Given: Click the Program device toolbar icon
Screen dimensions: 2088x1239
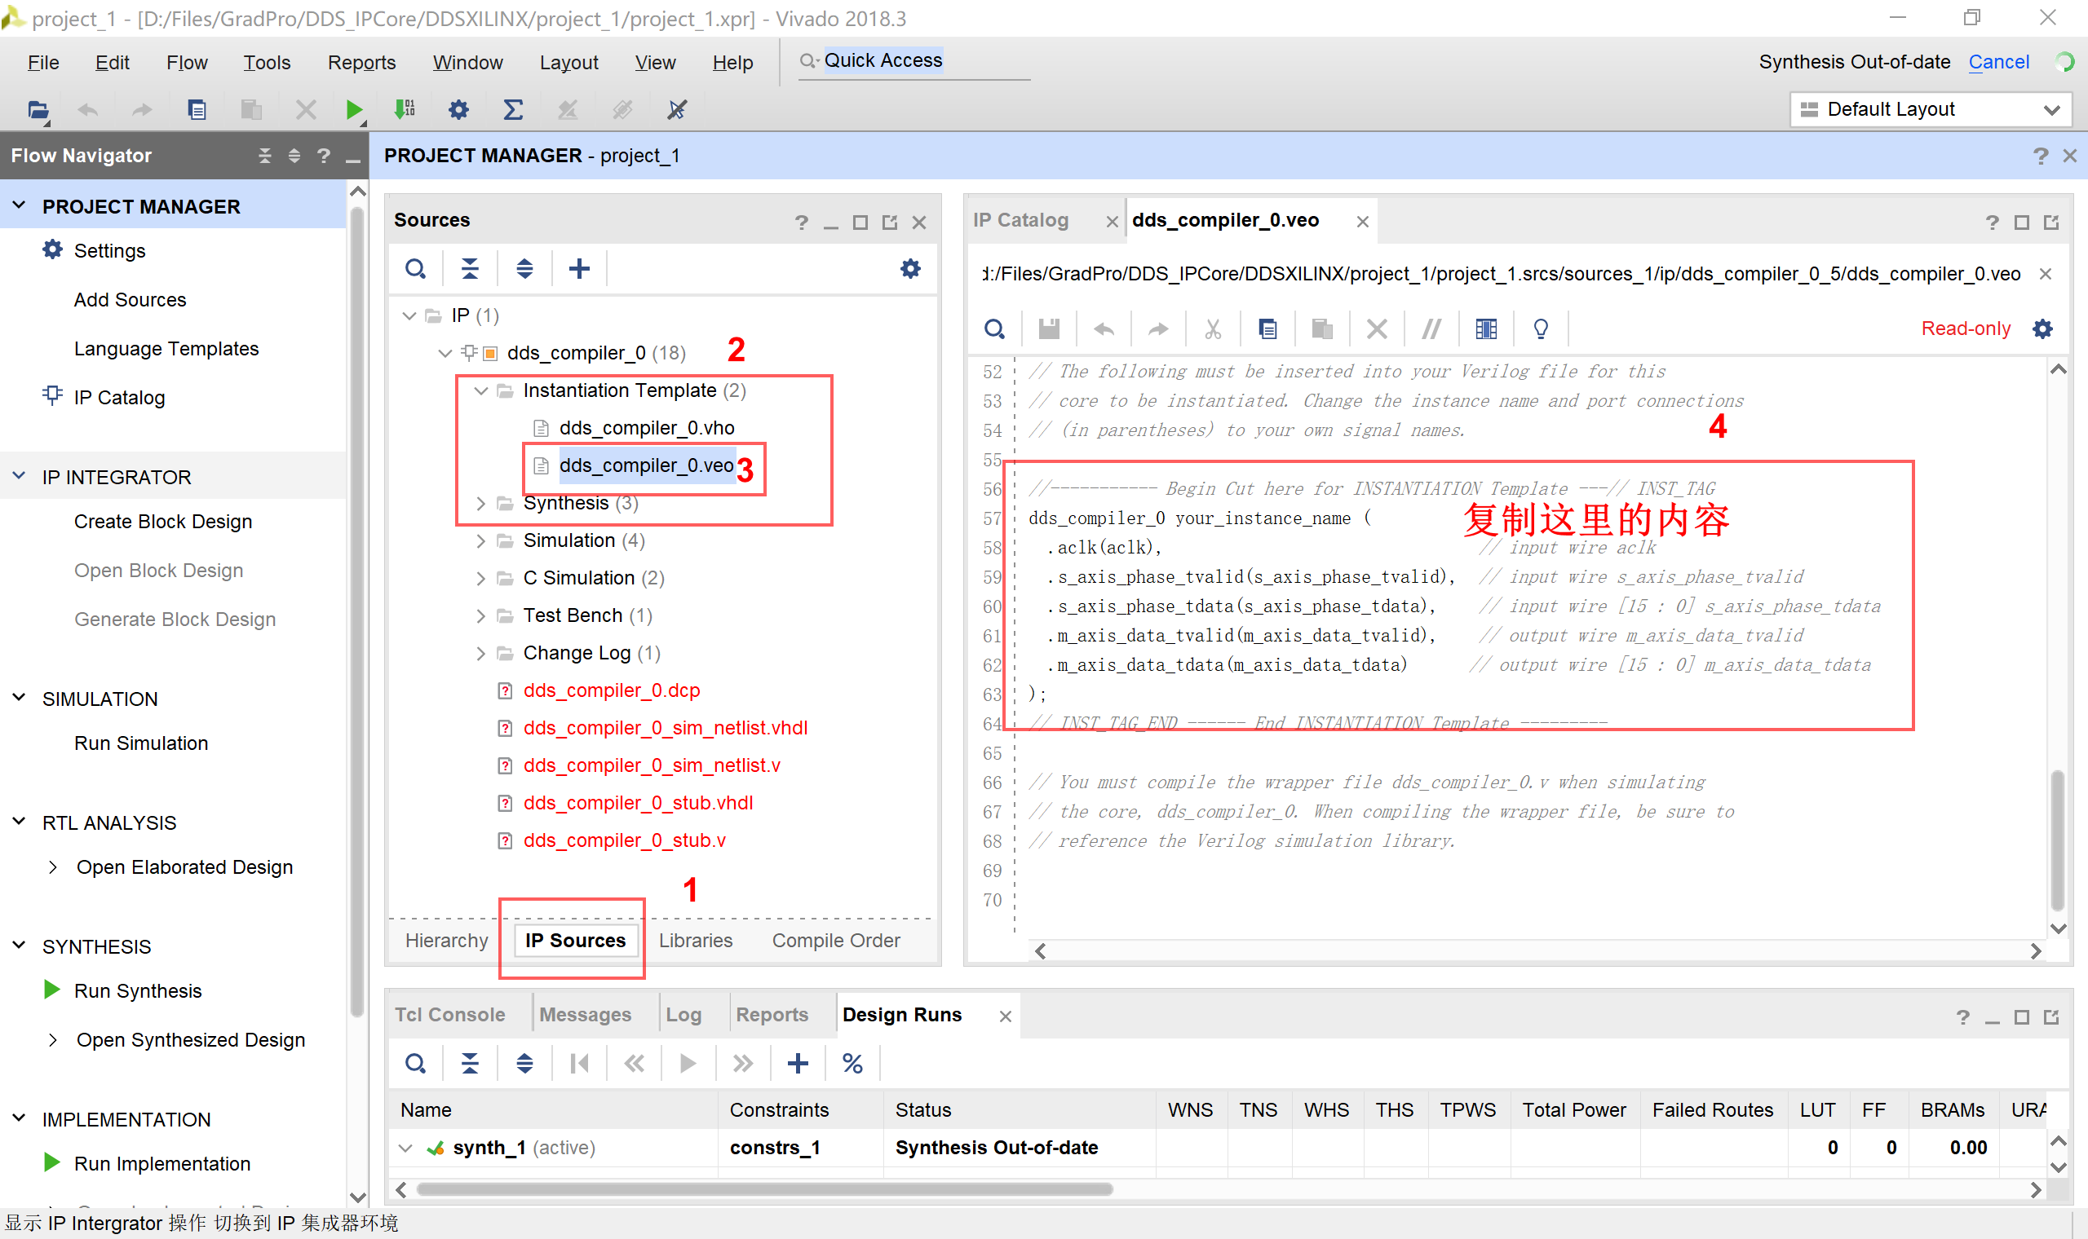Looking at the screenshot, I should click(405, 109).
